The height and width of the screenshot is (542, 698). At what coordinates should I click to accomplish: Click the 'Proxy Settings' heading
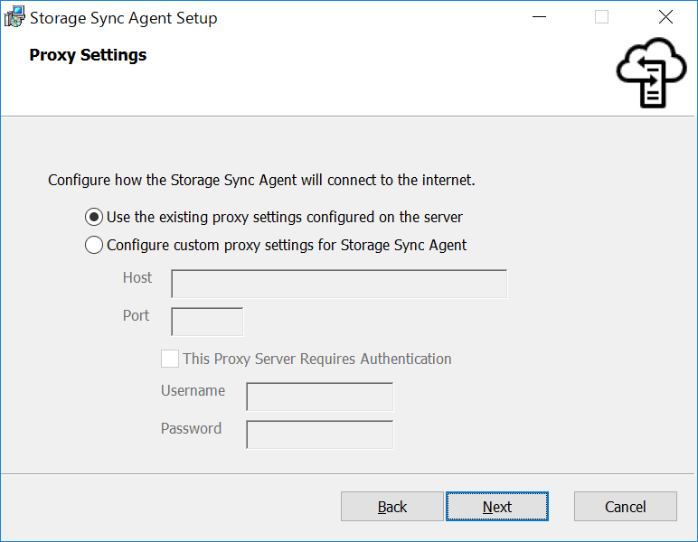(88, 55)
